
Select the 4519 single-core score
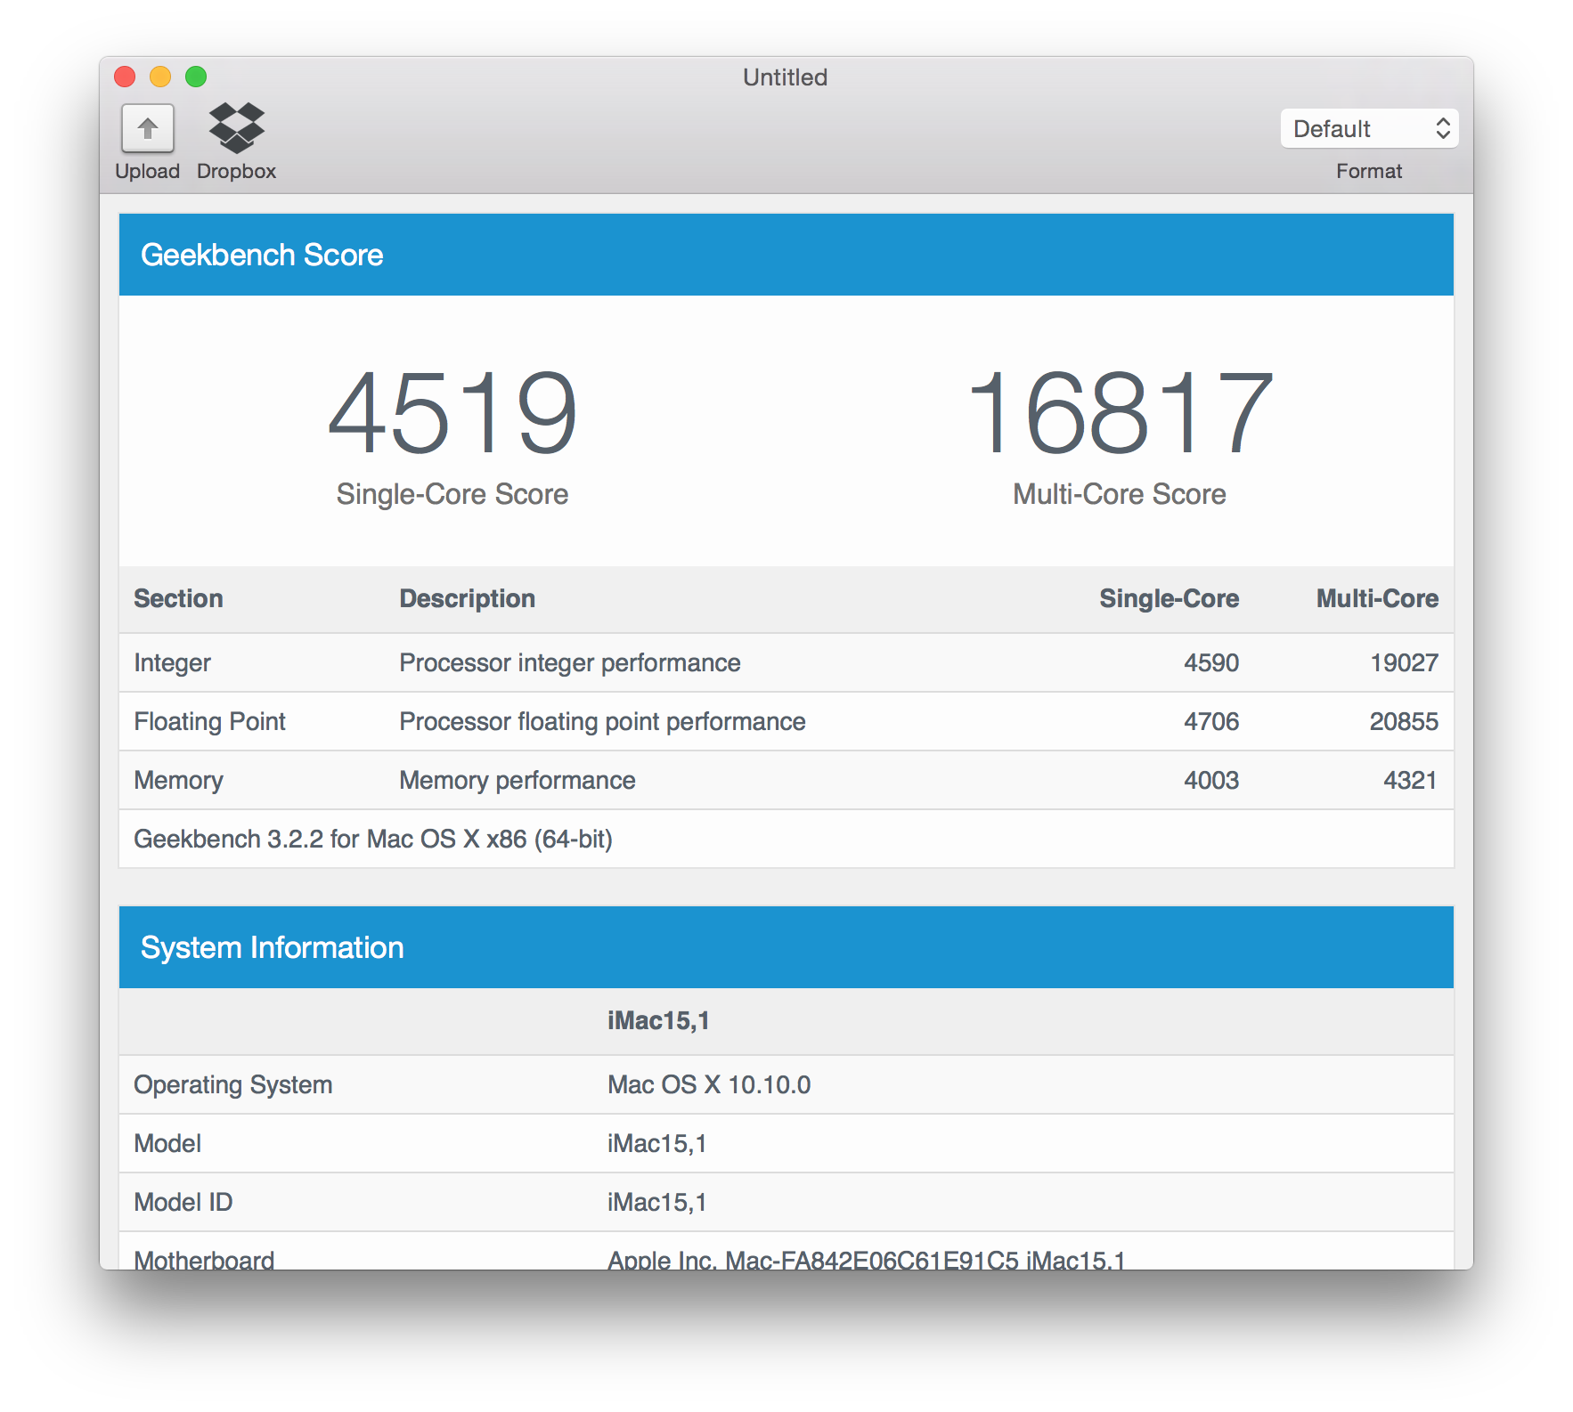click(x=452, y=413)
